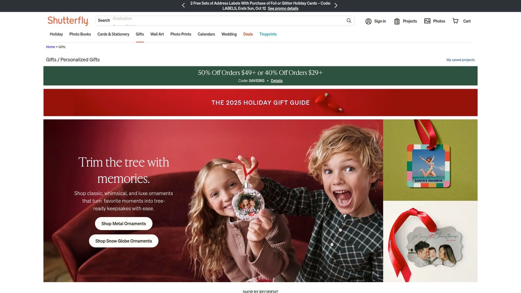
Task: Expand the Wall Art menu
Action: click(x=157, y=34)
